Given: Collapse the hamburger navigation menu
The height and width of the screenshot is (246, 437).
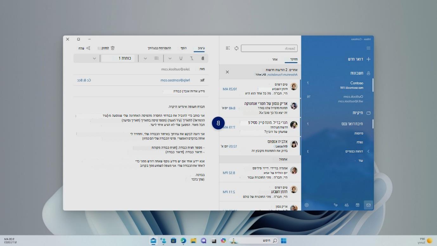Looking at the screenshot, I should click(x=368, y=48).
